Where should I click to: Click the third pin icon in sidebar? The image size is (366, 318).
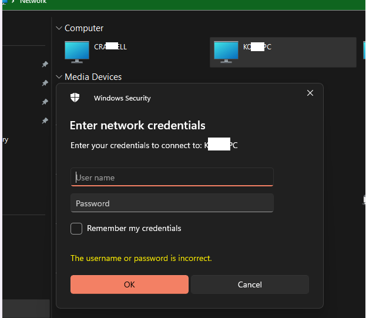click(45, 102)
